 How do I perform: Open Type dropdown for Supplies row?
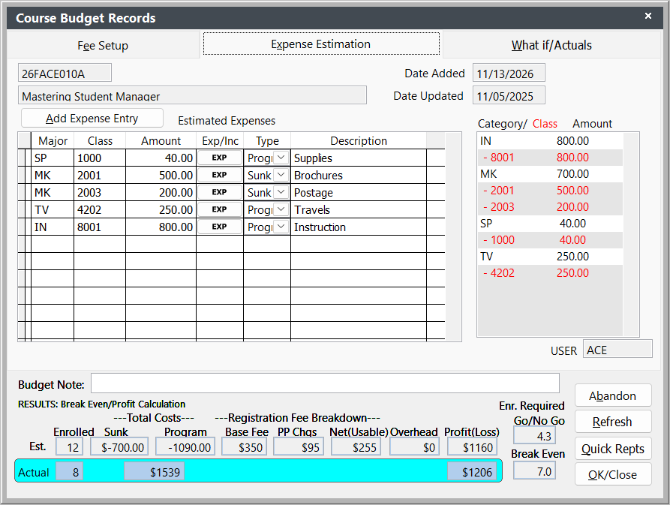tap(281, 158)
